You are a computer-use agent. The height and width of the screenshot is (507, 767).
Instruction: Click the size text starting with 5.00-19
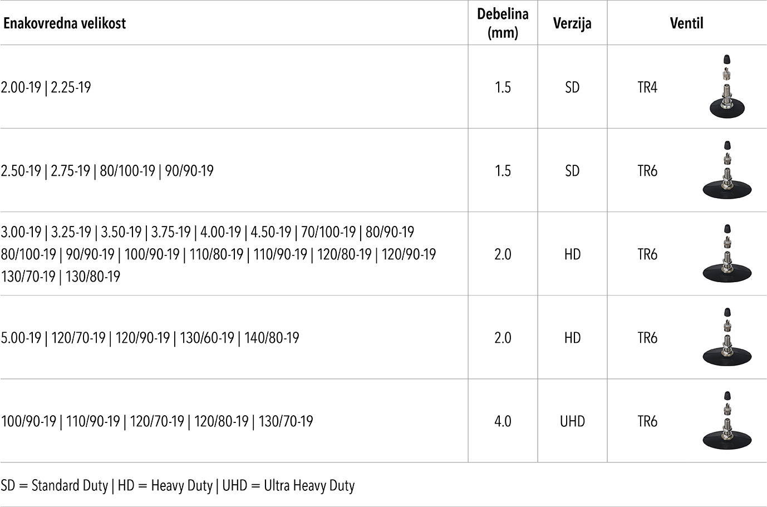[150, 338]
